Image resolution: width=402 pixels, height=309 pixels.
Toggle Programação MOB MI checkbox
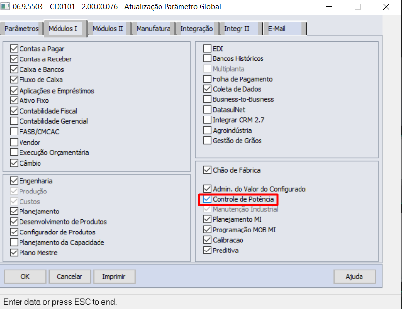207,230
